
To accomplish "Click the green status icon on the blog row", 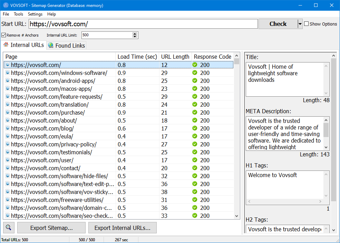I will point(195,128).
